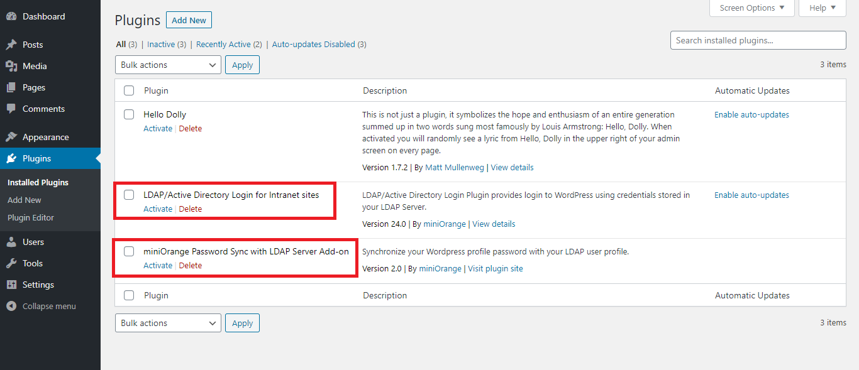
Task: Check the Hello Dolly plugin checkbox
Action: click(129, 114)
